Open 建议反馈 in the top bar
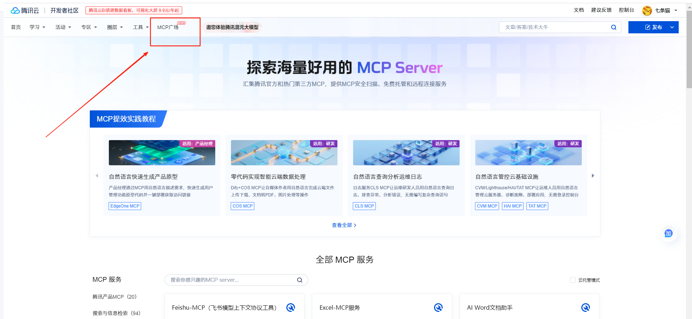The image size is (692, 319). (x=601, y=10)
